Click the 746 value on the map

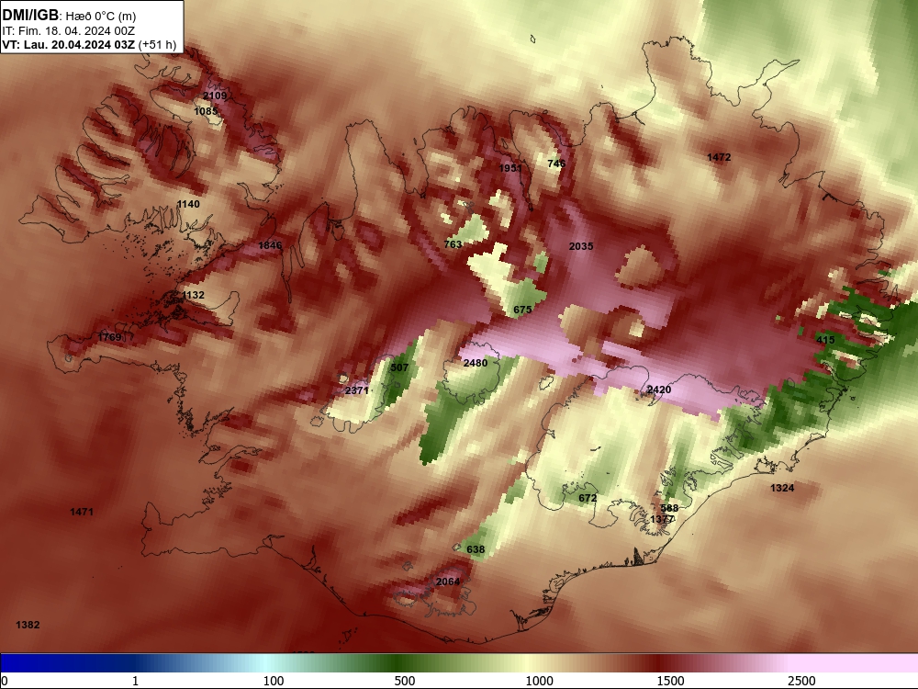click(x=556, y=164)
